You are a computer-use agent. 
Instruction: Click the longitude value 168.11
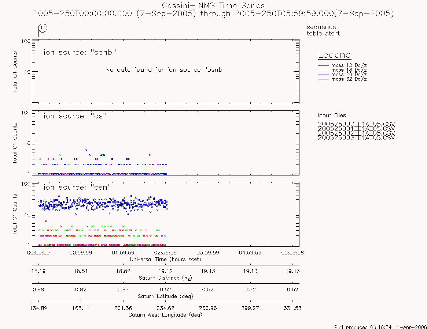click(x=81, y=308)
